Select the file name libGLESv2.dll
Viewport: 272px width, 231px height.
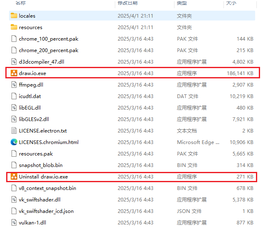[x=34, y=119]
